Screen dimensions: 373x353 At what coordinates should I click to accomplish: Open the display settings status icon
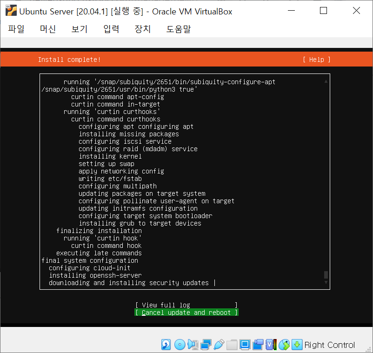[245, 345]
